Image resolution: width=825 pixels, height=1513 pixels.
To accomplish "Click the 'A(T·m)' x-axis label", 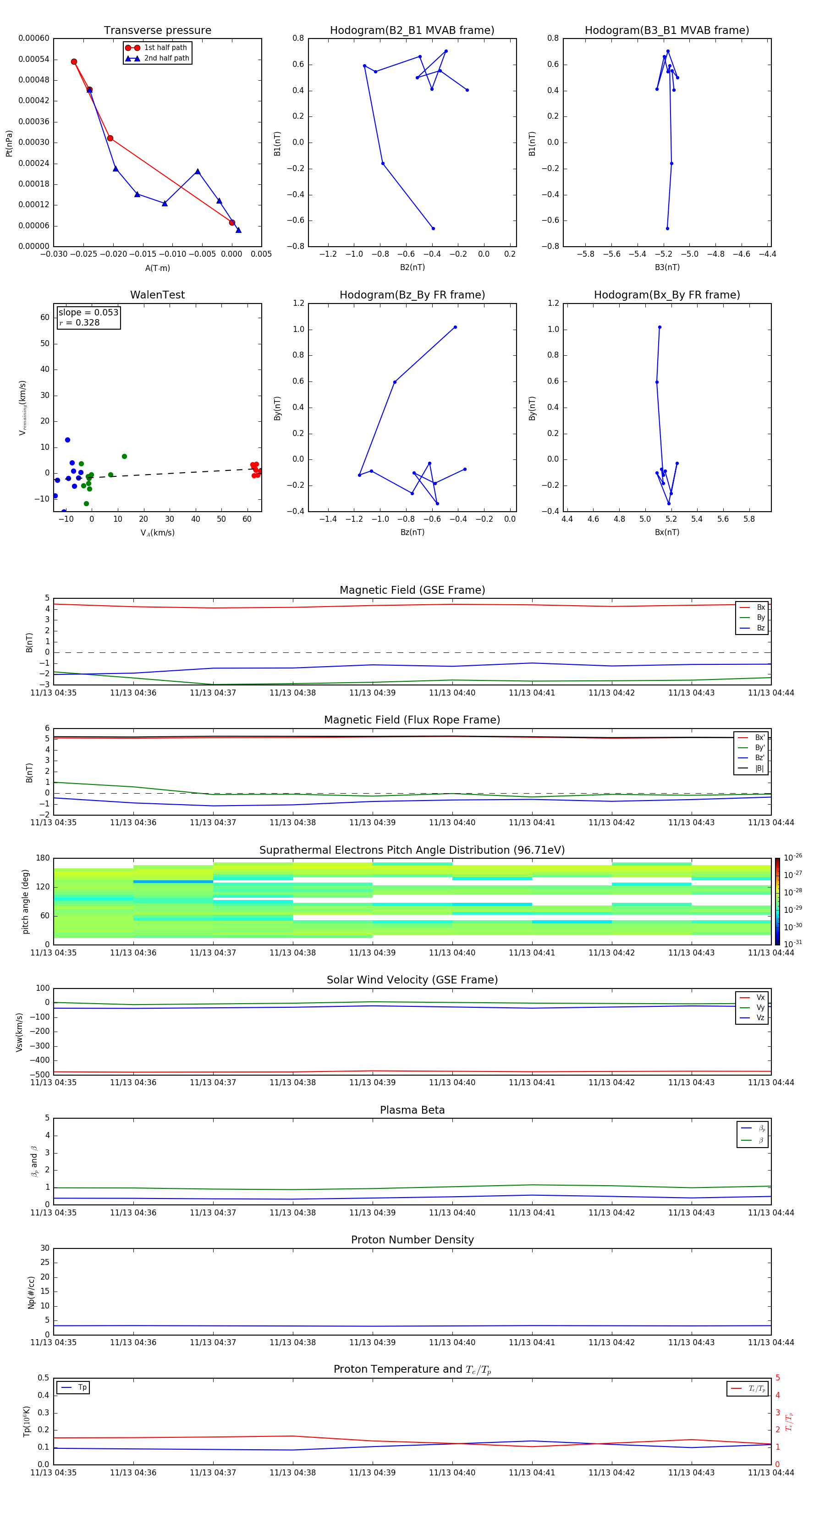I will (157, 268).
